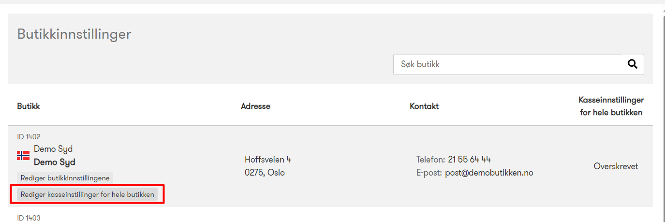665x222 pixels.
Task: Select the Adresse column header
Action: click(255, 106)
